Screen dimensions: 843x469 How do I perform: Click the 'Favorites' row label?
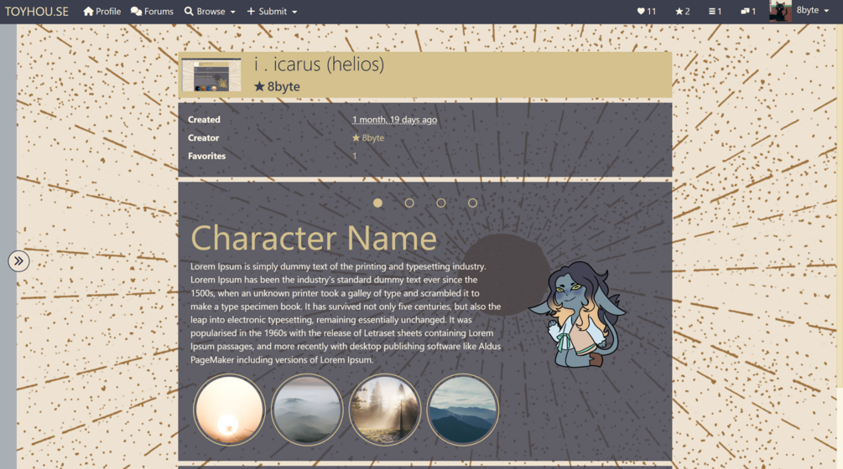click(x=206, y=156)
